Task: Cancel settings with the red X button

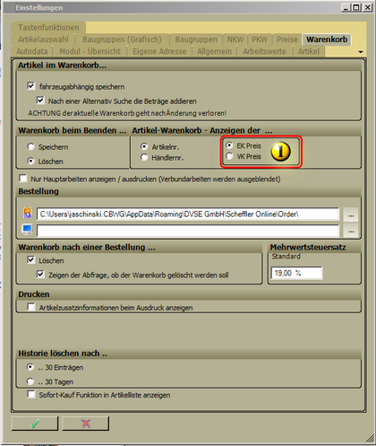Action: point(86,424)
